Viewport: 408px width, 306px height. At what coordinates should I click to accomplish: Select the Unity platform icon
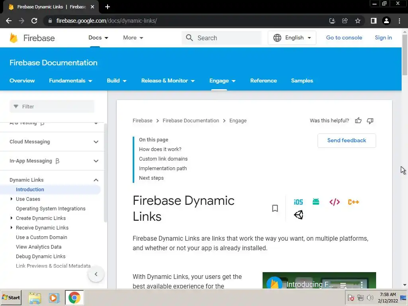coord(299,215)
